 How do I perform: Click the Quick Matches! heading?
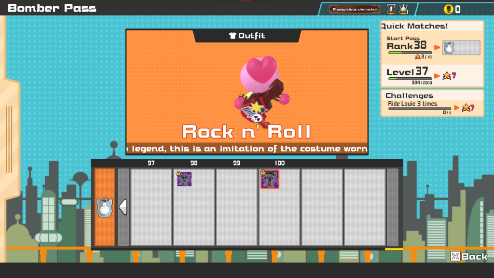click(414, 26)
